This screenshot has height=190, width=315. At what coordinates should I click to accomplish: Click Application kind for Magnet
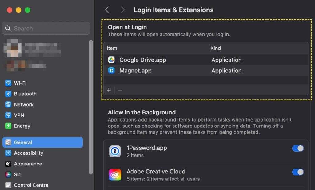click(x=226, y=71)
